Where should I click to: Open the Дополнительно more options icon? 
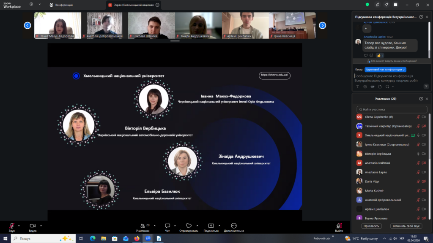233,226
